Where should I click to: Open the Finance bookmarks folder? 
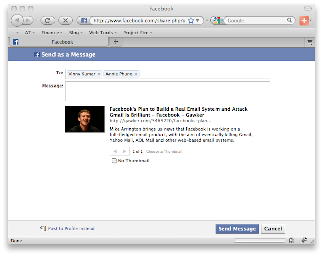click(52, 33)
